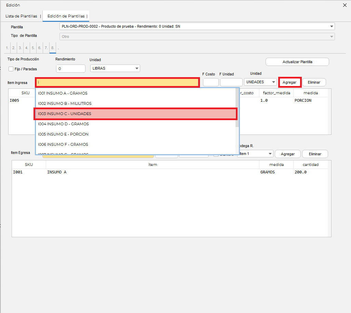
Task: Select the Edición de Plantillas tab
Action: [x=66, y=16]
